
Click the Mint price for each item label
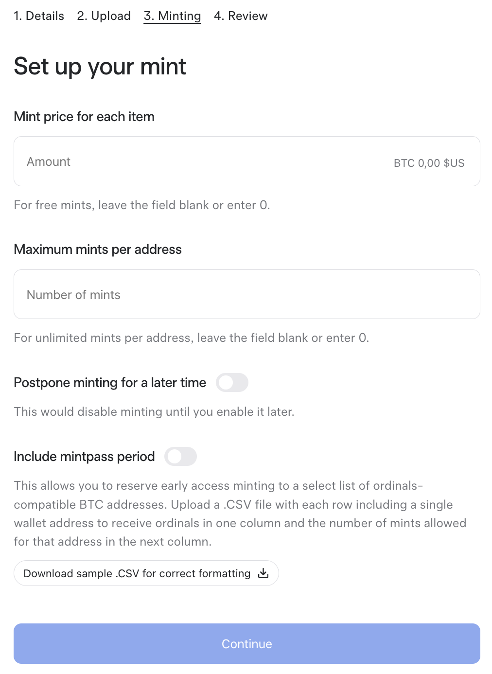[84, 117]
